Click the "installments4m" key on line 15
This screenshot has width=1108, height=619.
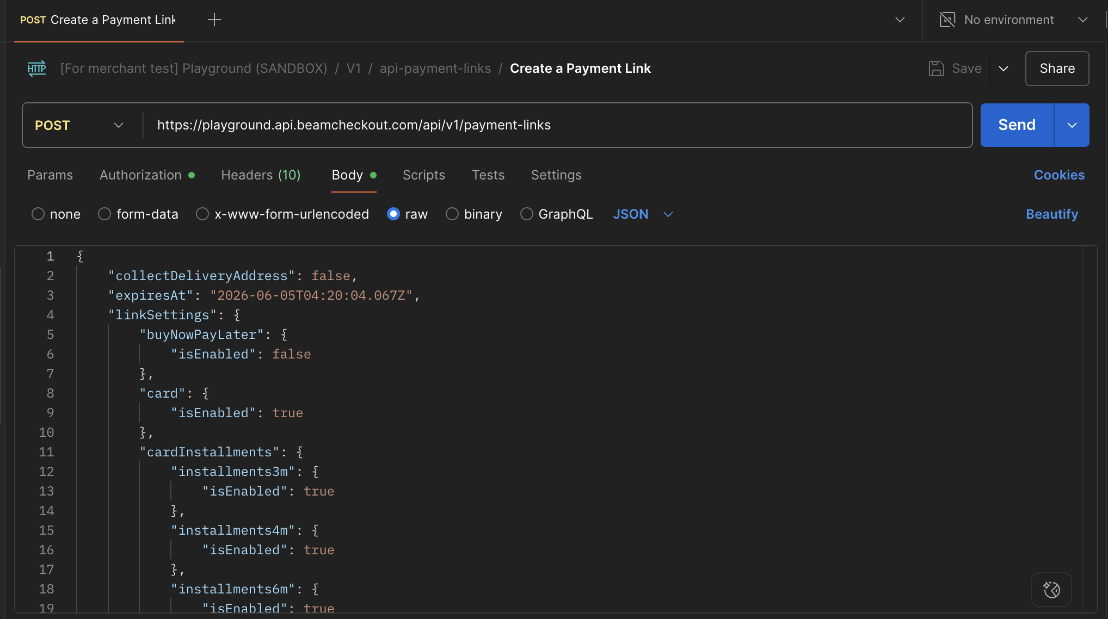[233, 530]
